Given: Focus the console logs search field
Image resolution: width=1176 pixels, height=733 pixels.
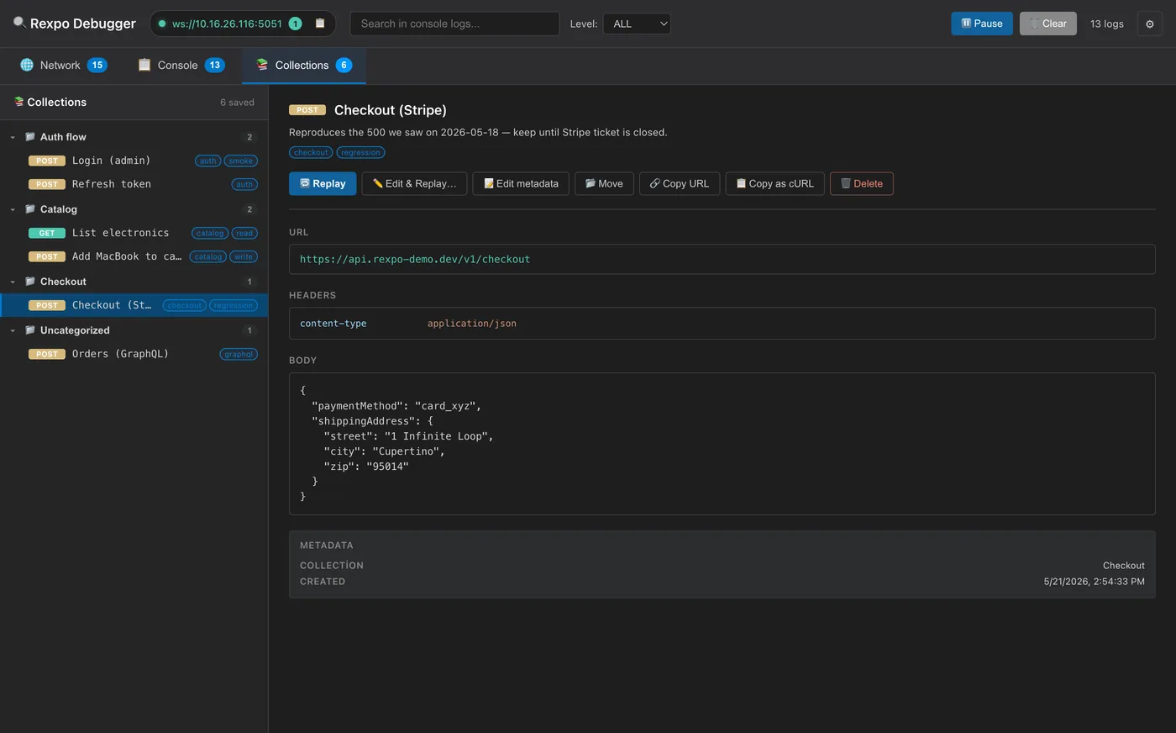Looking at the screenshot, I should click(x=454, y=24).
